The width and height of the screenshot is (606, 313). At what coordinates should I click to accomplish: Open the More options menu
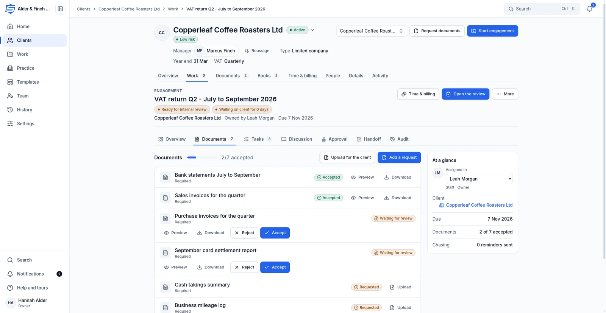(x=505, y=94)
